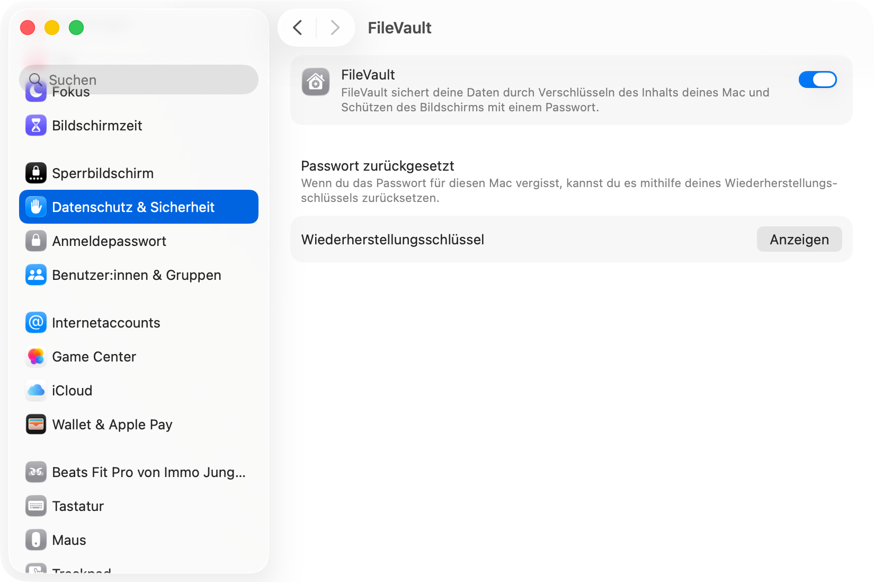Click the Game Center icon
This screenshot has height=582, width=874.
[x=36, y=357]
